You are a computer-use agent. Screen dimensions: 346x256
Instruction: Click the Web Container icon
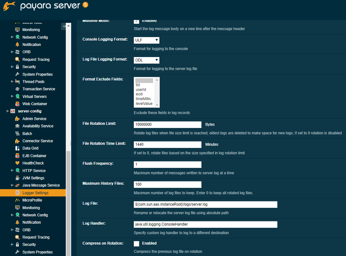17,104
